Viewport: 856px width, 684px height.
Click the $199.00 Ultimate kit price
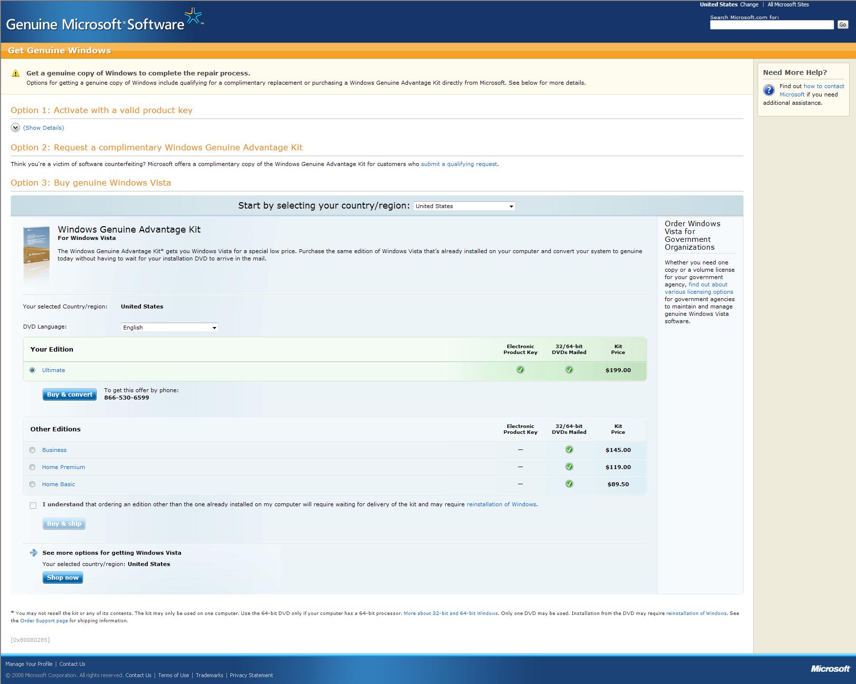(x=618, y=370)
